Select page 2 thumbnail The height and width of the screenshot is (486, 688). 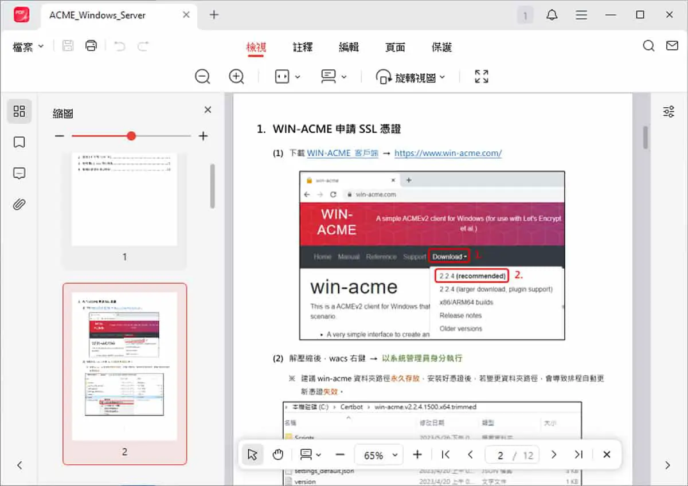pyautogui.click(x=124, y=374)
